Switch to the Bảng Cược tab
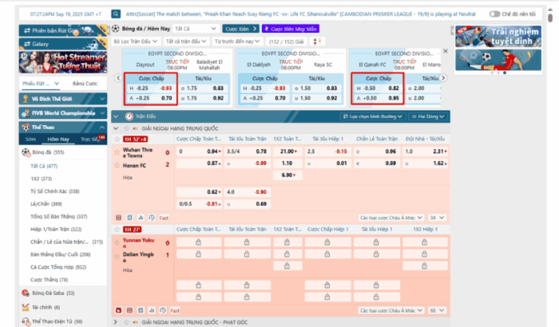This screenshot has height=327, width=559. (x=85, y=84)
